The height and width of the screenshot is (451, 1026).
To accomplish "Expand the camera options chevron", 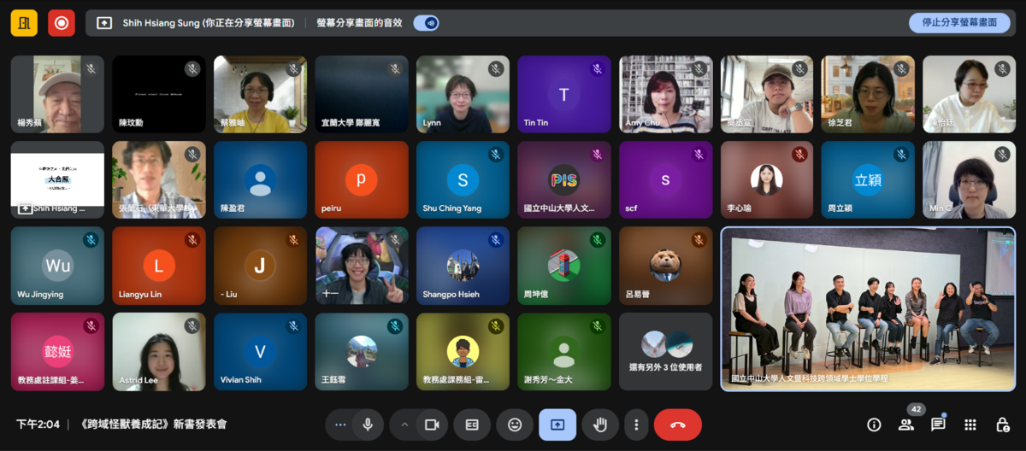I will 405,425.
